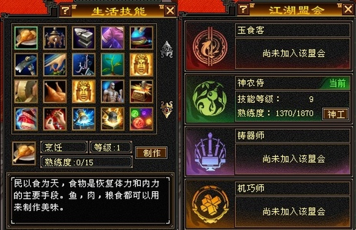Select the purple robe tailoring skill icon
This screenshot has height=230, width=356.
coord(113,38)
